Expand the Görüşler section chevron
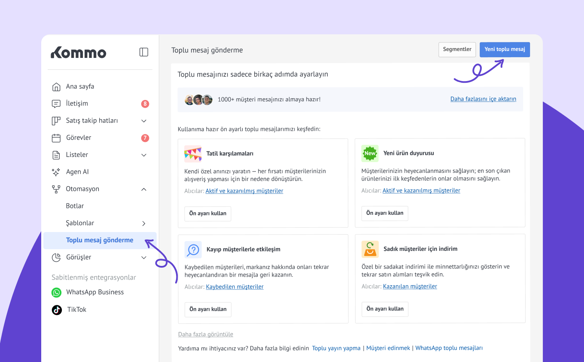 [144, 258]
